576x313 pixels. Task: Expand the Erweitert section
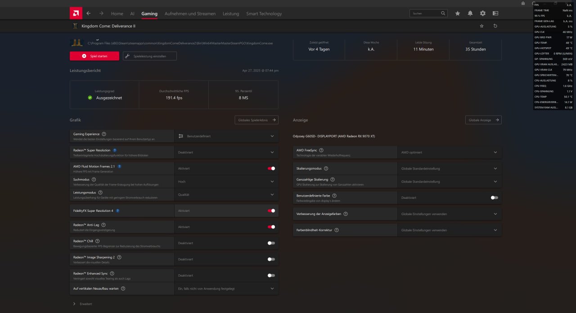[x=83, y=304]
